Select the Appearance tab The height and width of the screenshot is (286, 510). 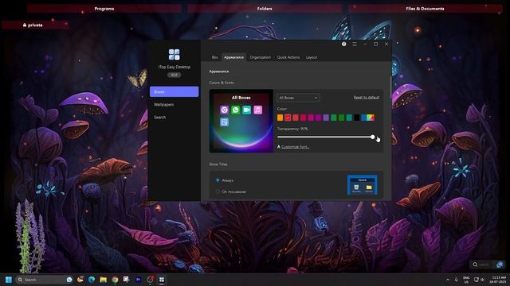coord(233,57)
